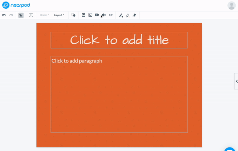Screen dimensions: 238x151
Task: Open the Layout dropdown
Action: (59, 15)
